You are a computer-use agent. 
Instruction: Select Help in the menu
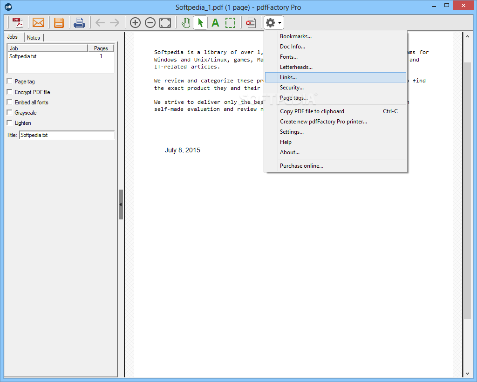pyautogui.click(x=335, y=142)
